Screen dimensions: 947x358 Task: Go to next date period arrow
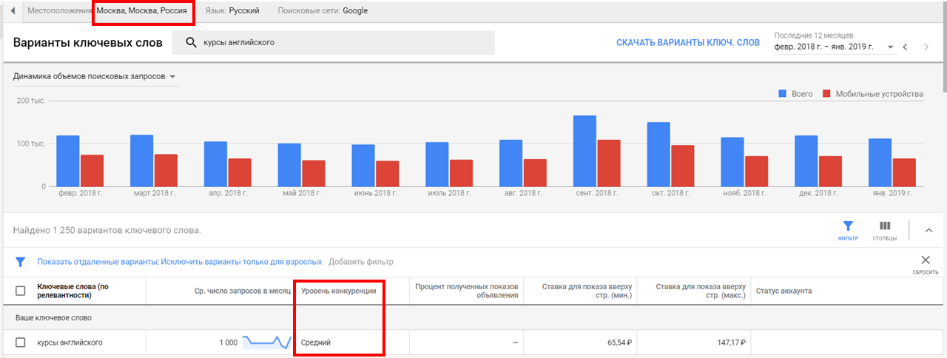click(926, 47)
